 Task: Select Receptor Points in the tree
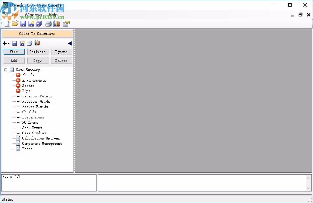click(37, 96)
